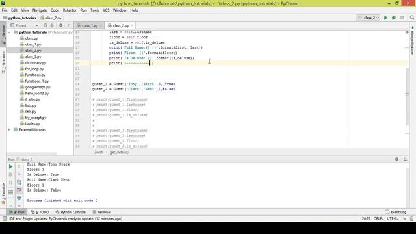The height and width of the screenshot is (234, 416).
Task: Select try_except.py in project tree
Action: (36, 118)
